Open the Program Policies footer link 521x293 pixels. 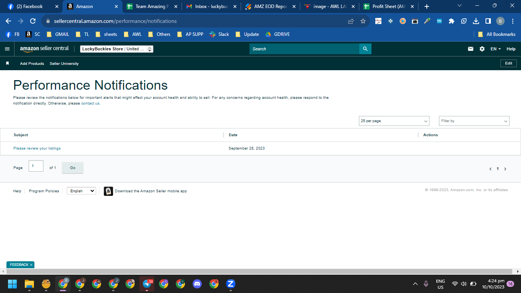pos(44,191)
